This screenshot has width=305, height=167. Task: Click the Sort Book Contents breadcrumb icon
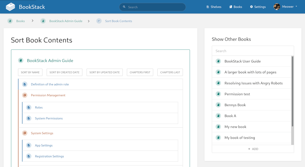point(99,21)
